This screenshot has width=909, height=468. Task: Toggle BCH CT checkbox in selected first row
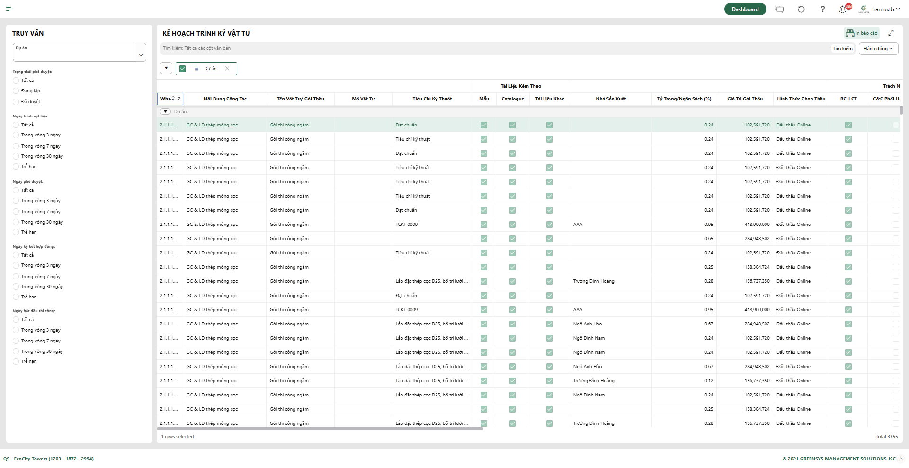click(x=848, y=125)
